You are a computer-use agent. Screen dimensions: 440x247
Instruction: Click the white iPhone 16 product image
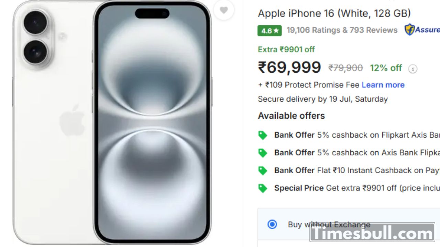tap(112, 123)
